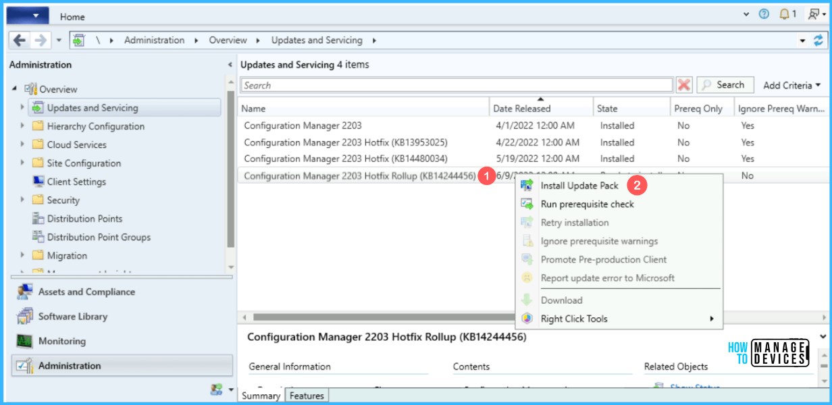The width and height of the screenshot is (832, 405).
Task: Click the forward navigation arrow
Action: pyautogui.click(x=41, y=40)
